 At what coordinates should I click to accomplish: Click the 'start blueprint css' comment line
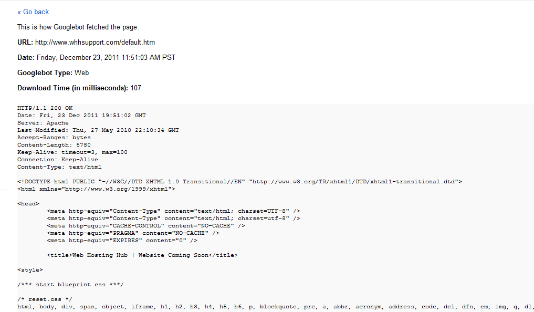pyautogui.click(x=70, y=284)
